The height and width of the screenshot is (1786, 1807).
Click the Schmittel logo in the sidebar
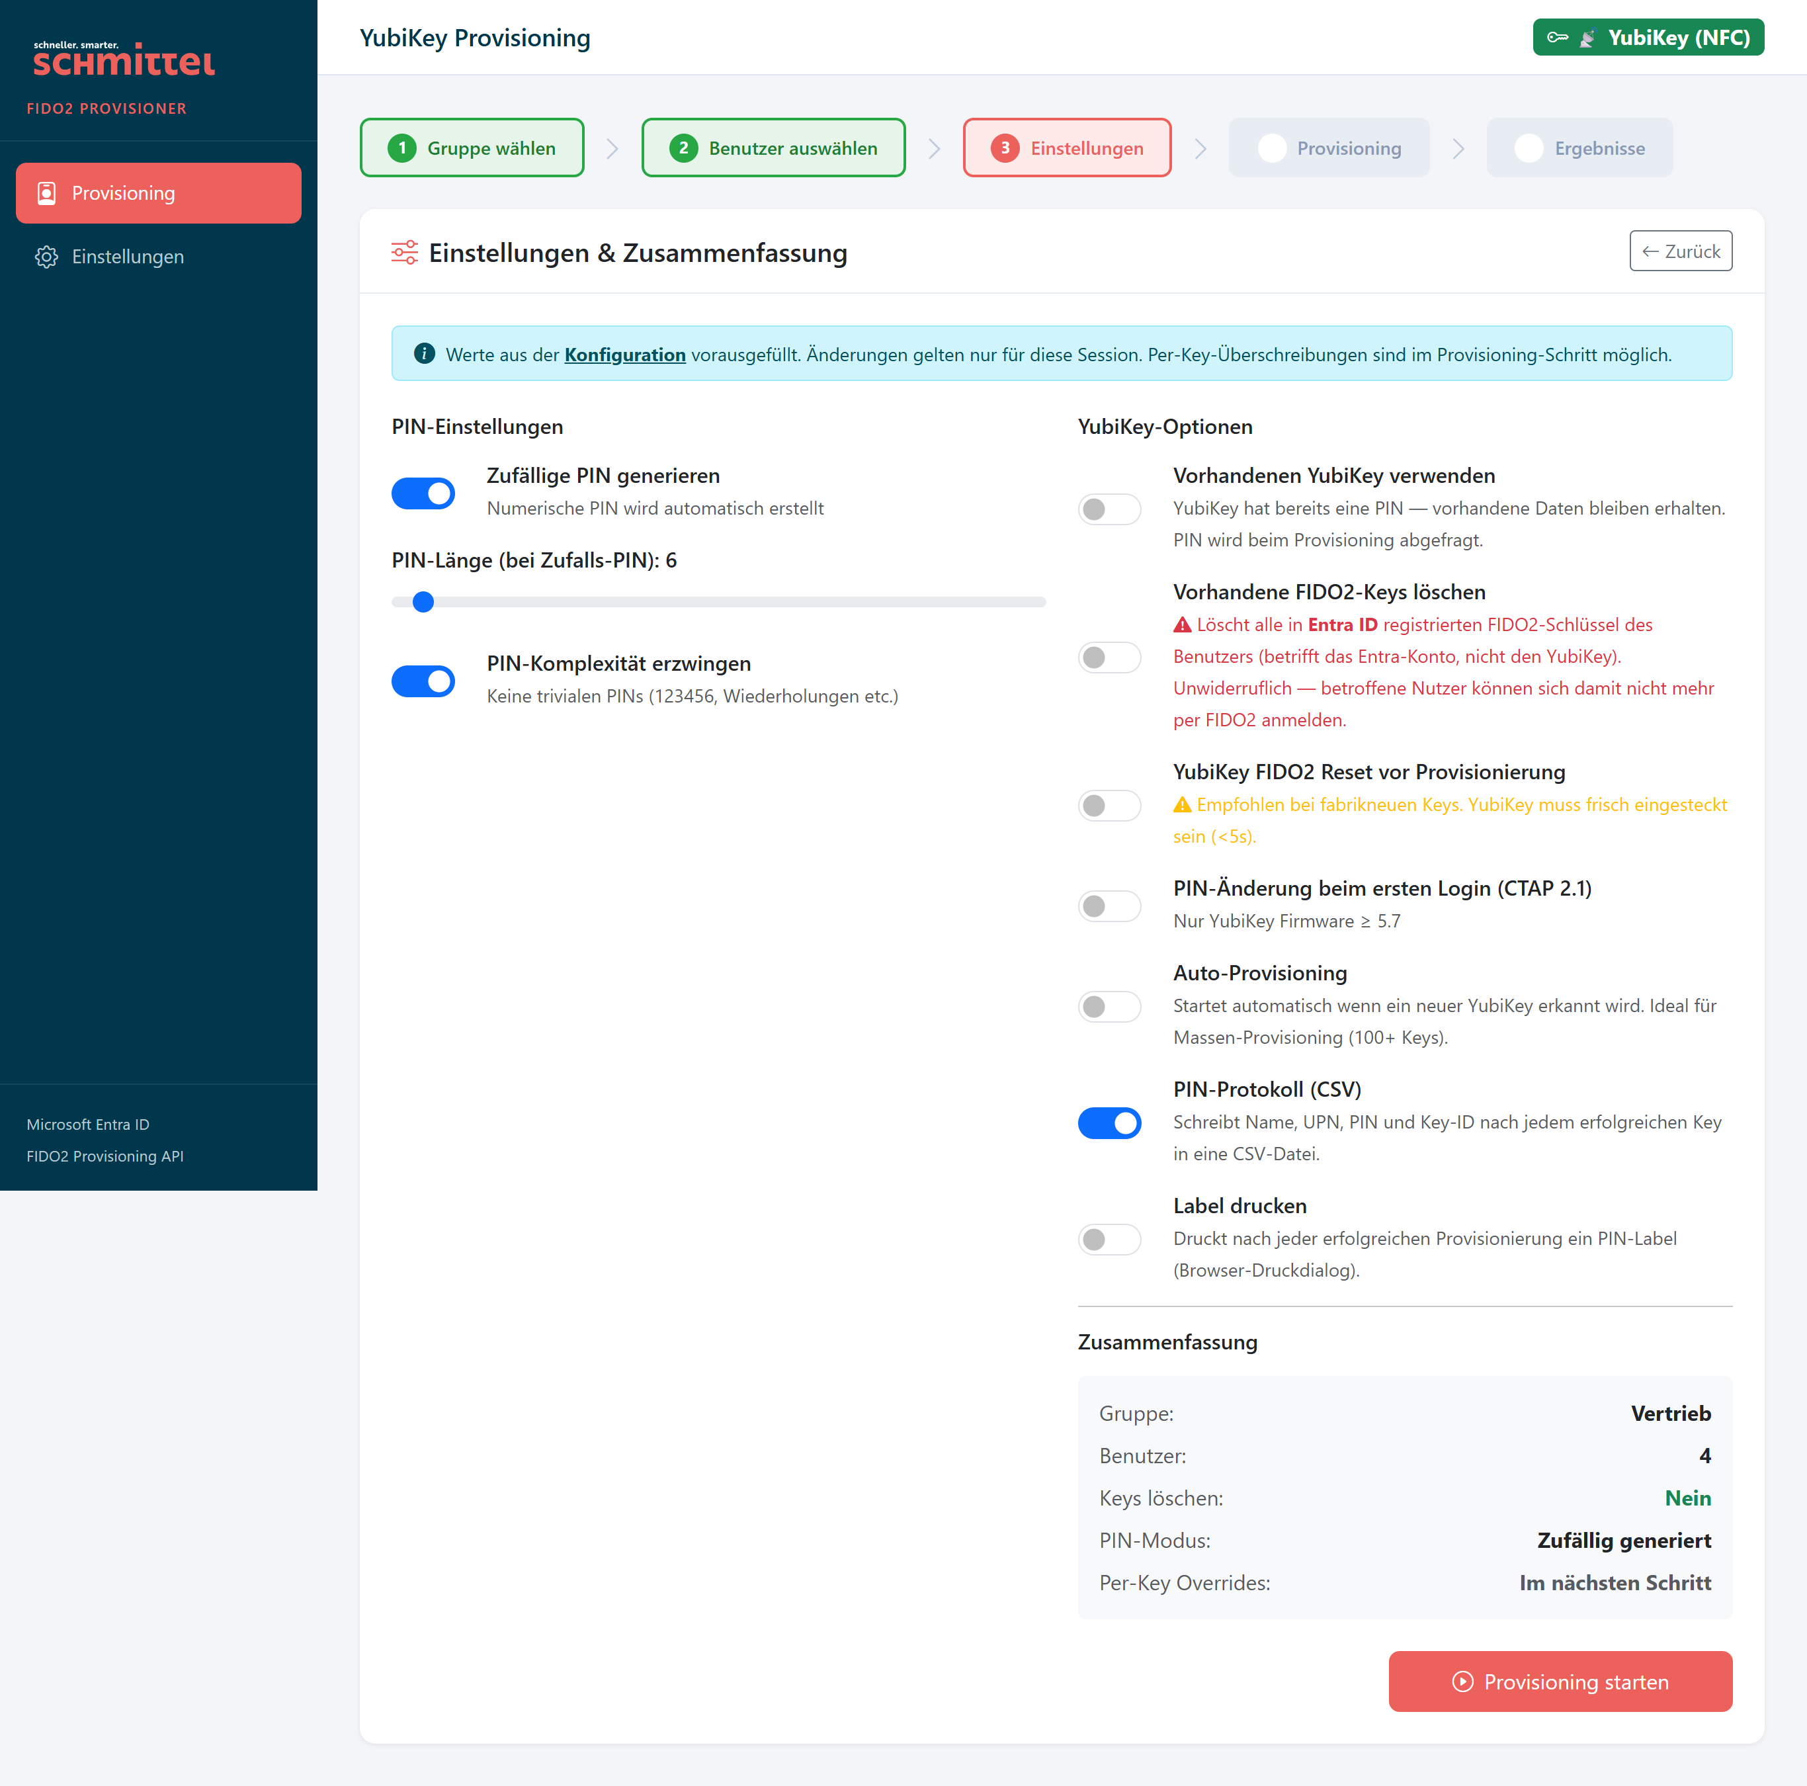tap(124, 58)
